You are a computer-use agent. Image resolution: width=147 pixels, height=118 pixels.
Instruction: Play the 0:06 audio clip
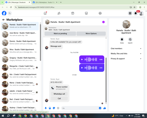coord(82,60)
